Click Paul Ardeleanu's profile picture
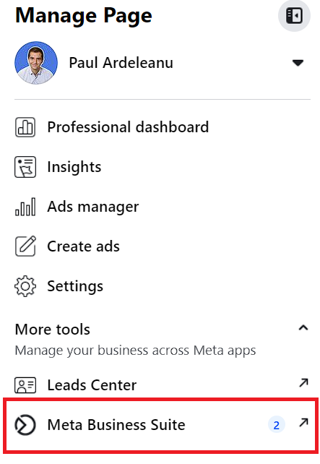Viewport: 320px width, 464px height. [36, 63]
